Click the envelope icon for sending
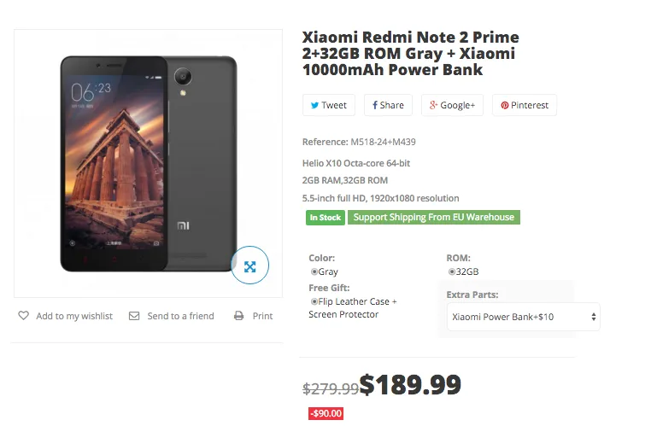This screenshot has width=657, height=426. (x=134, y=316)
